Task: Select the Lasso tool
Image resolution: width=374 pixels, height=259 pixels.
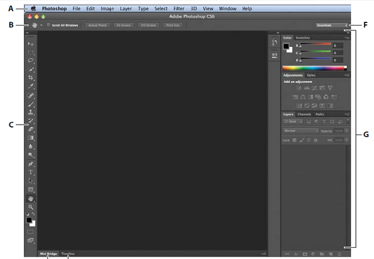Action: [x=31, y=60]
